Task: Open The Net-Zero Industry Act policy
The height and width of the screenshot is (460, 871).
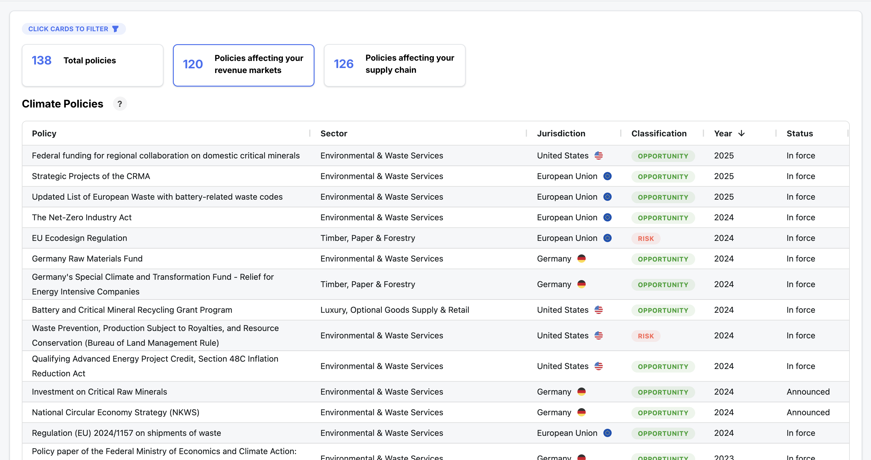Action: click(81, 217)
